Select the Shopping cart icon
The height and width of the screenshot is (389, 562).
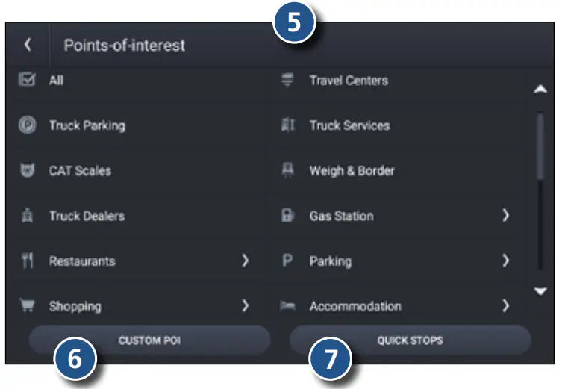click(27, 306)
